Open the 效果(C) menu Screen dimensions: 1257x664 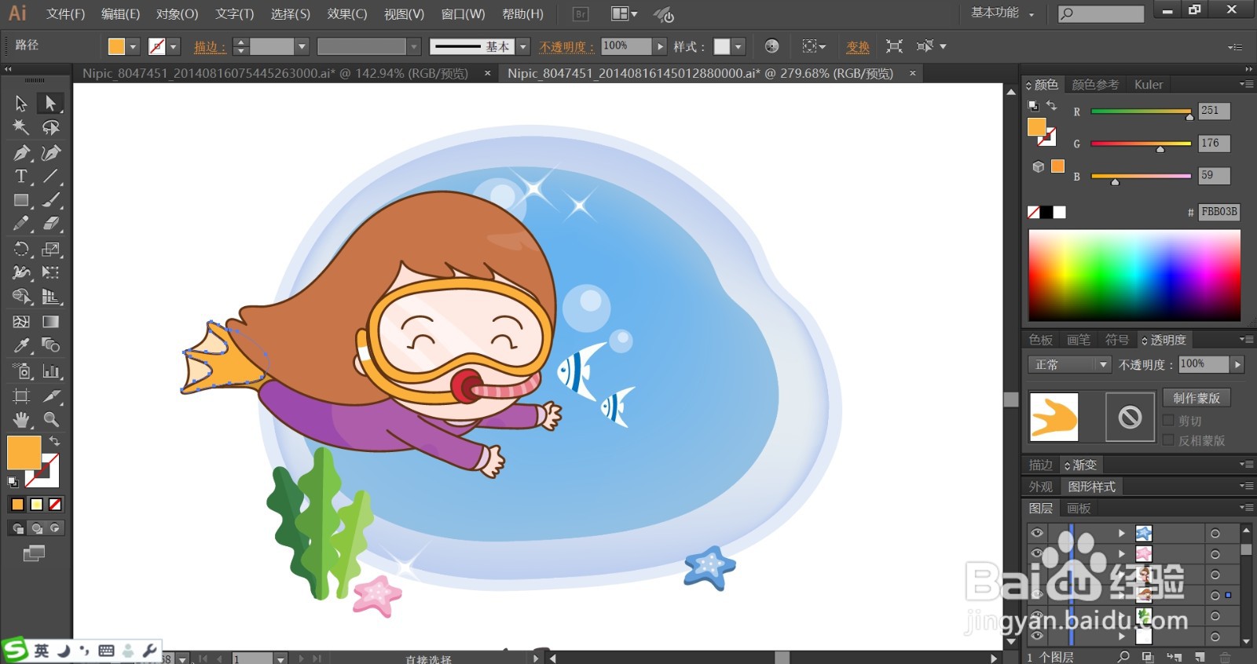(x=347, y=14)
